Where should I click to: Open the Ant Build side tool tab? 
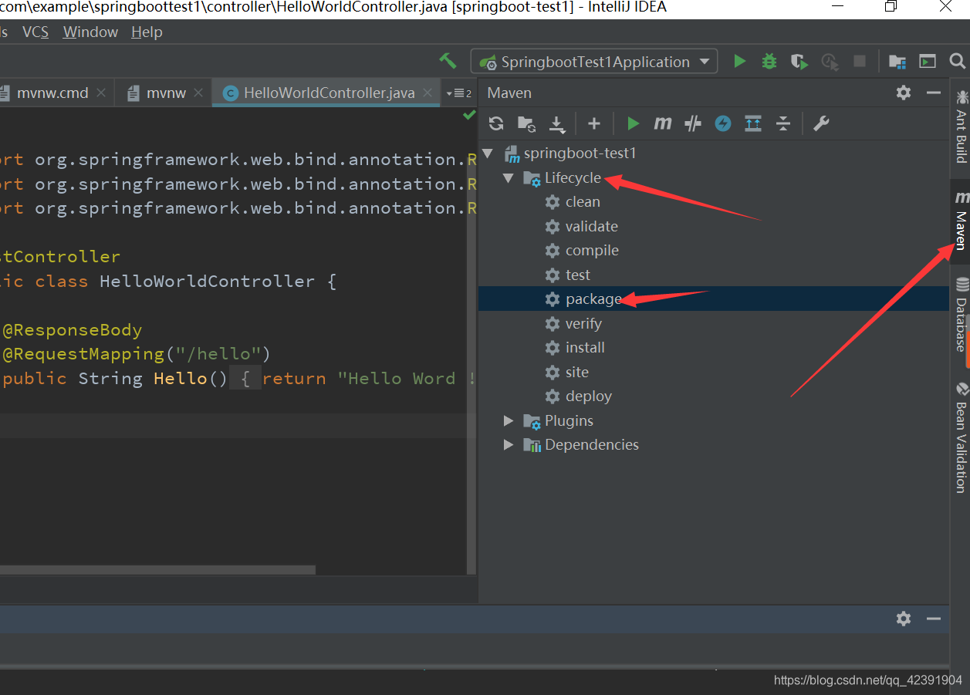tap(960, 127)
